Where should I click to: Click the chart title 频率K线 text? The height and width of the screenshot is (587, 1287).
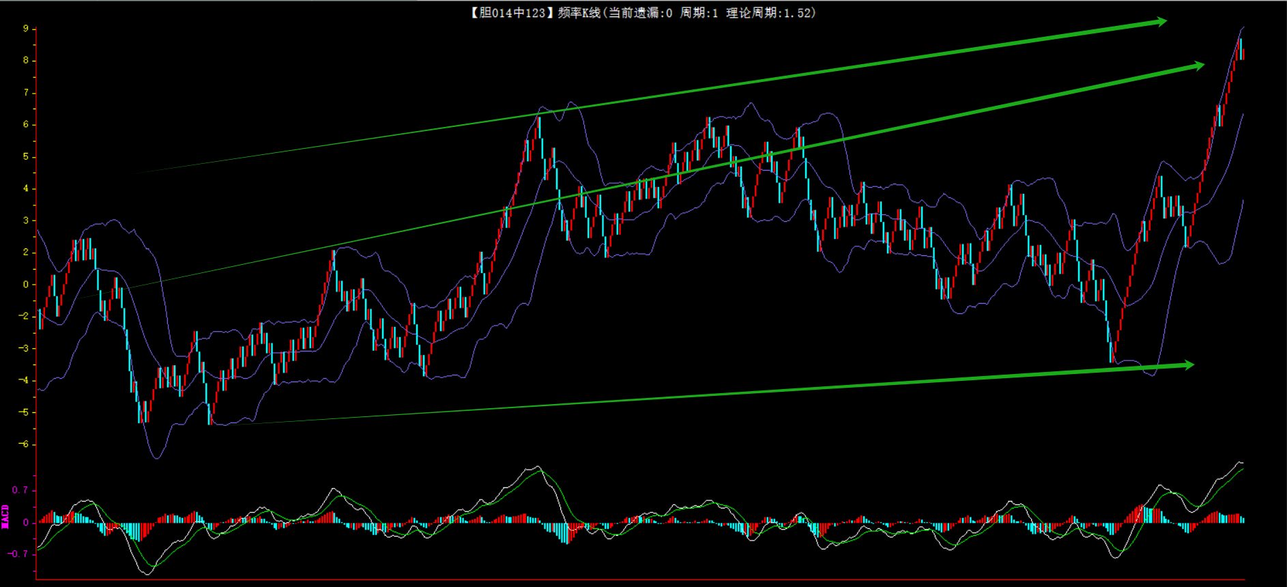click(x=578, y=13)
